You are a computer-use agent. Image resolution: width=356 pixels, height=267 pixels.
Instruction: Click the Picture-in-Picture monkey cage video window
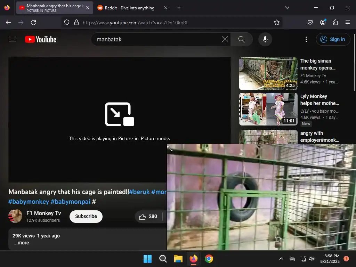[261, 197]
